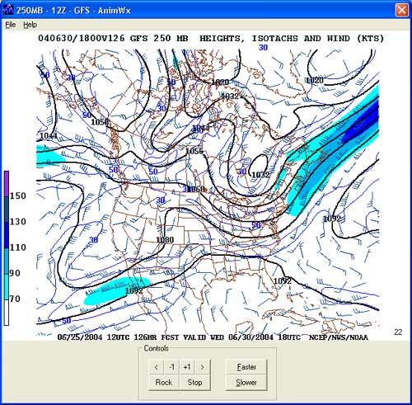Slow animation with Slower button
This screenshot has width=412, height=405.
point(246,382)
